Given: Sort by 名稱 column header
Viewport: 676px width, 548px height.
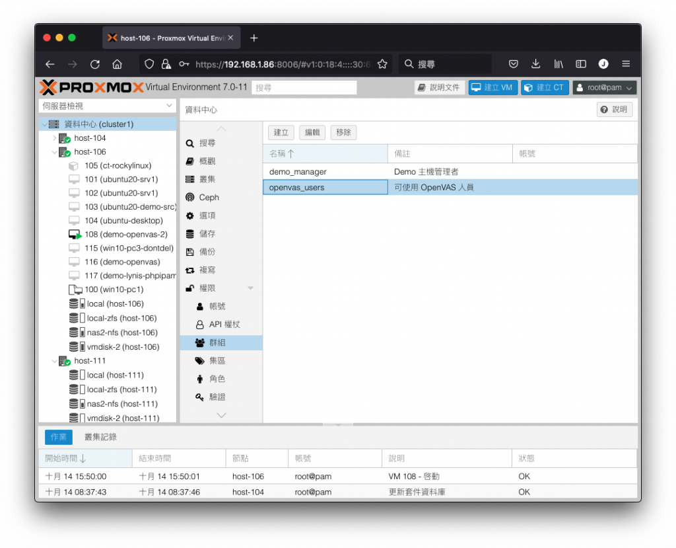Looking at the screenshot, I should click(325, 154).
